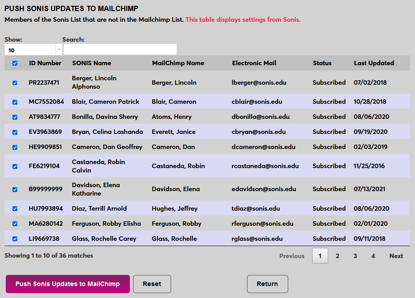The height and width of the screenshot is (298, 415).
Task: Go to page 2 of results
Action: point(337,256)
